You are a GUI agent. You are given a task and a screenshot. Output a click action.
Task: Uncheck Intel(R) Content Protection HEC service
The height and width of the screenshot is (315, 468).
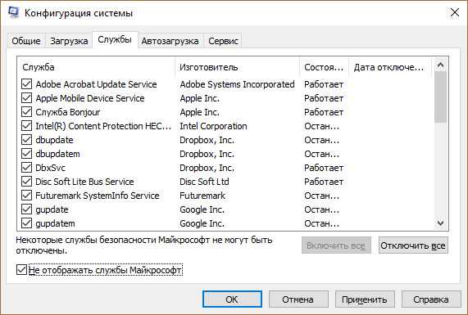[x=26, y=126]
